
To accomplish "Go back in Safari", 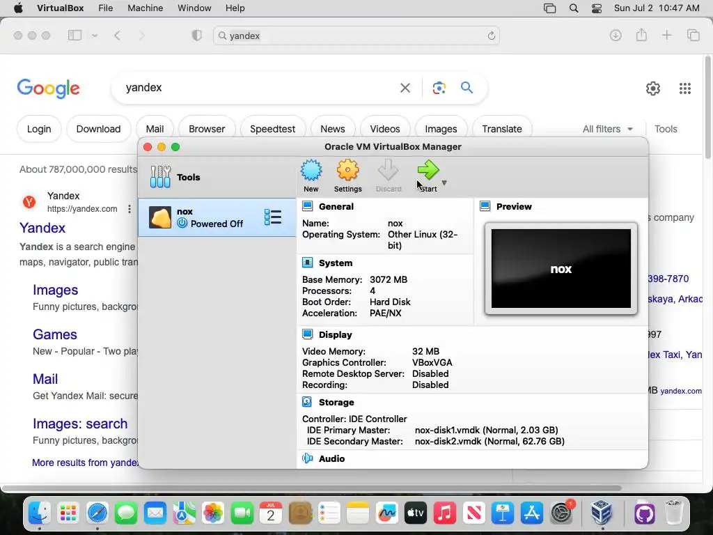I will click(x=117, y=36).
